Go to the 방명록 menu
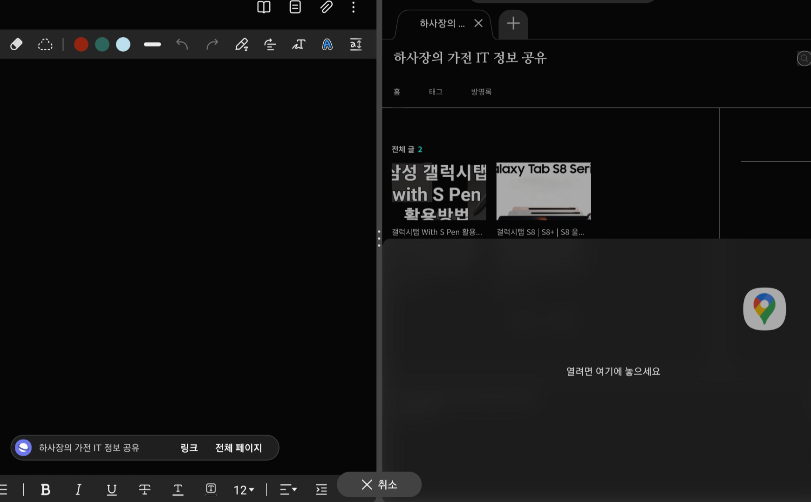 click(x=481, y=92)
